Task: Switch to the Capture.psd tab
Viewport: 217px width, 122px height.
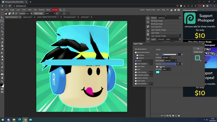Action: click(x=27, y=17)
